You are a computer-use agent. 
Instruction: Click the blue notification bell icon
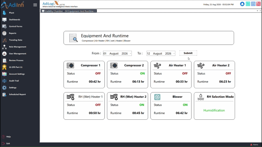242,4
